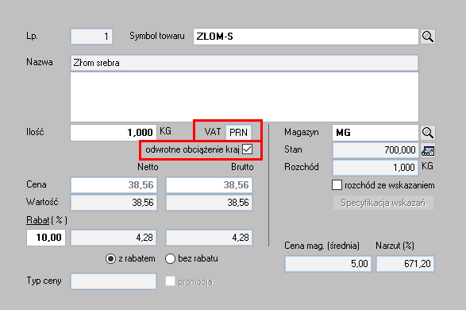This screenshot has width=466, height=310.
Task: Open product symbol search magnifier
Action: [428, 37]
